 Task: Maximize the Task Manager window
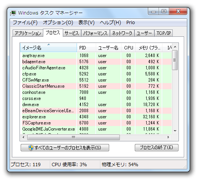click(x=164, y=11)
